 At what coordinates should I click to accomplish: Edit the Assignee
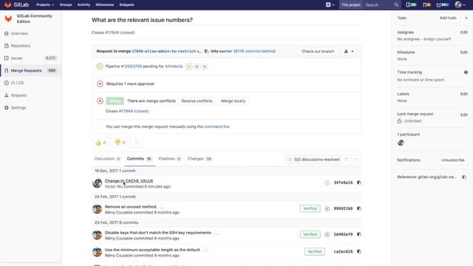pos(463,33)
